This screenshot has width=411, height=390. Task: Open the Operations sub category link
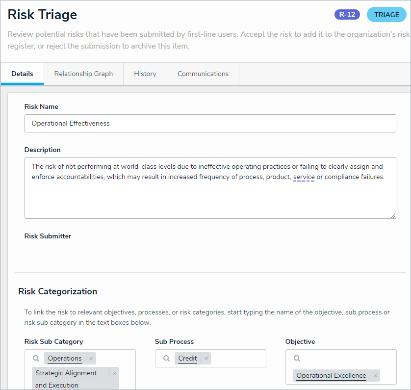(x=65, y=359)
